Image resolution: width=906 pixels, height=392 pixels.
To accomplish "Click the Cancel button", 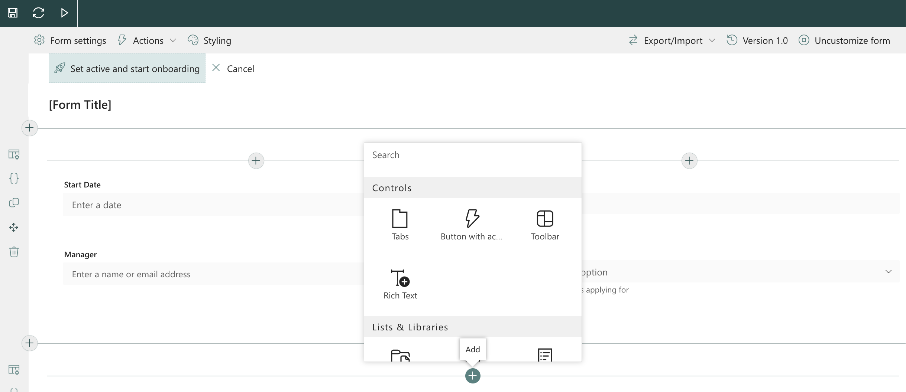I will pos(233,68).
